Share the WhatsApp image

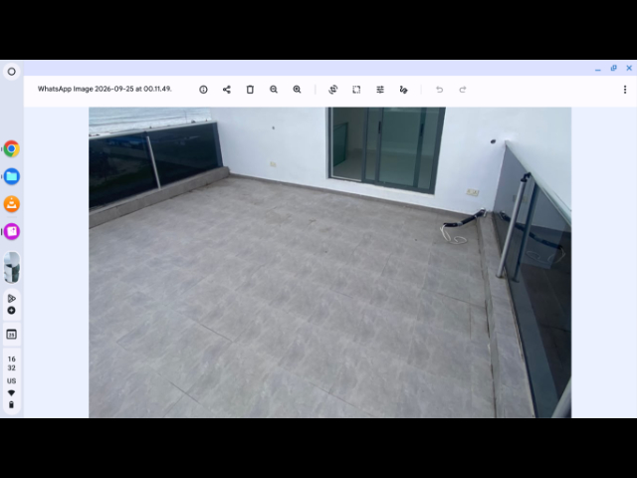coord(227,90)
